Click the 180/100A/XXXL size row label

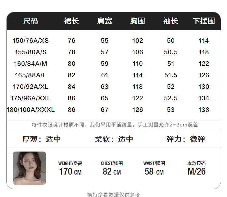coord(31,110)
